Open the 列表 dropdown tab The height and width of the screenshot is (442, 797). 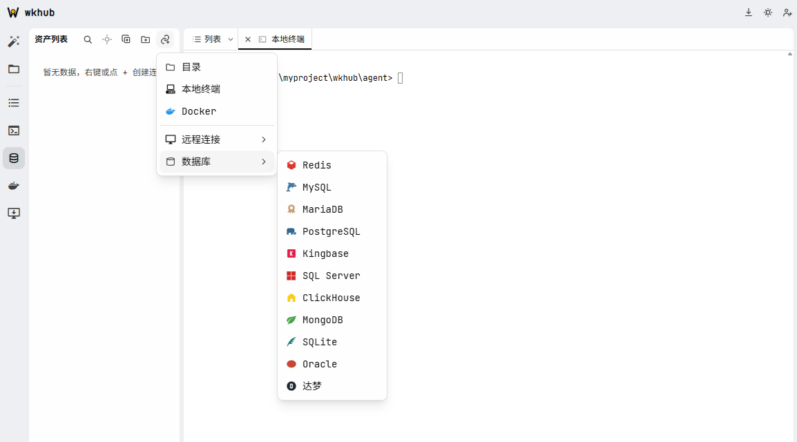[212, 39]
